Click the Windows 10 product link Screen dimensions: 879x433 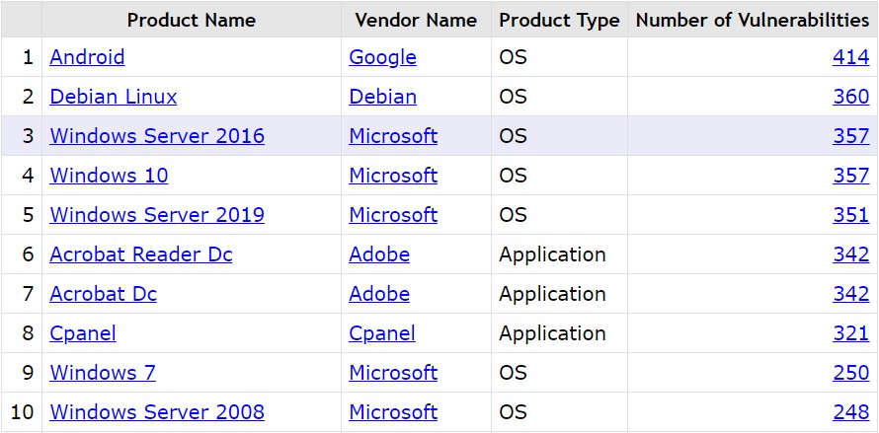pos(109,176)
